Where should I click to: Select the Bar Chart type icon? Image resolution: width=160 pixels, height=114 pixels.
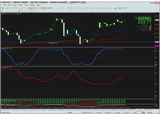[x=91, y=8]
